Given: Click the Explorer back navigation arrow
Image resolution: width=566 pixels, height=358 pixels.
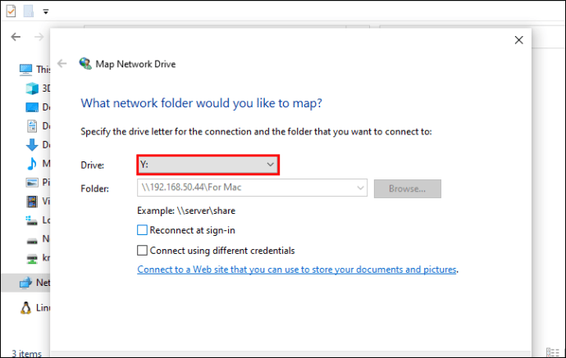Looking at the screenshot, I should [x=16, y=37].
